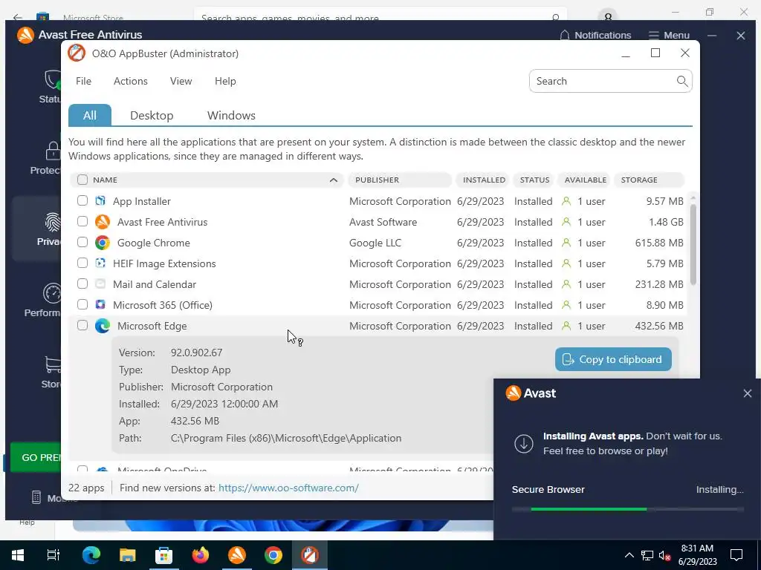The width and height of the screenshot is (761, 570).
Task: Launch Firefox from taskbar
Action: click(200, 555)
